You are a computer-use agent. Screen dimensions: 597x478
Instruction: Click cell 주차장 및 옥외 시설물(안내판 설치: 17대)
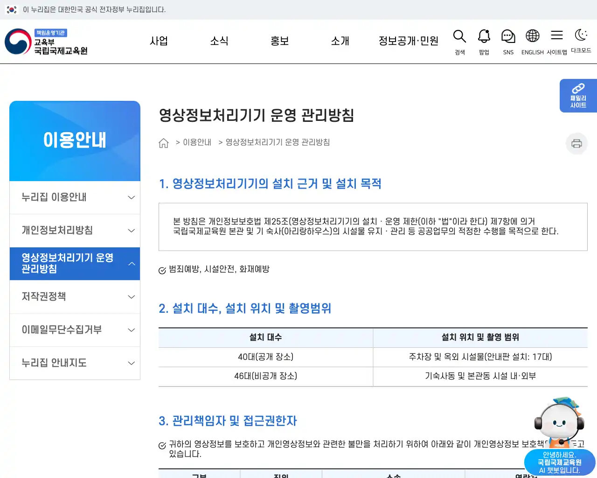(480, 357)
